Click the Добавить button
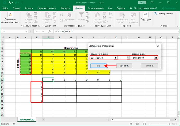 [124, 66]
